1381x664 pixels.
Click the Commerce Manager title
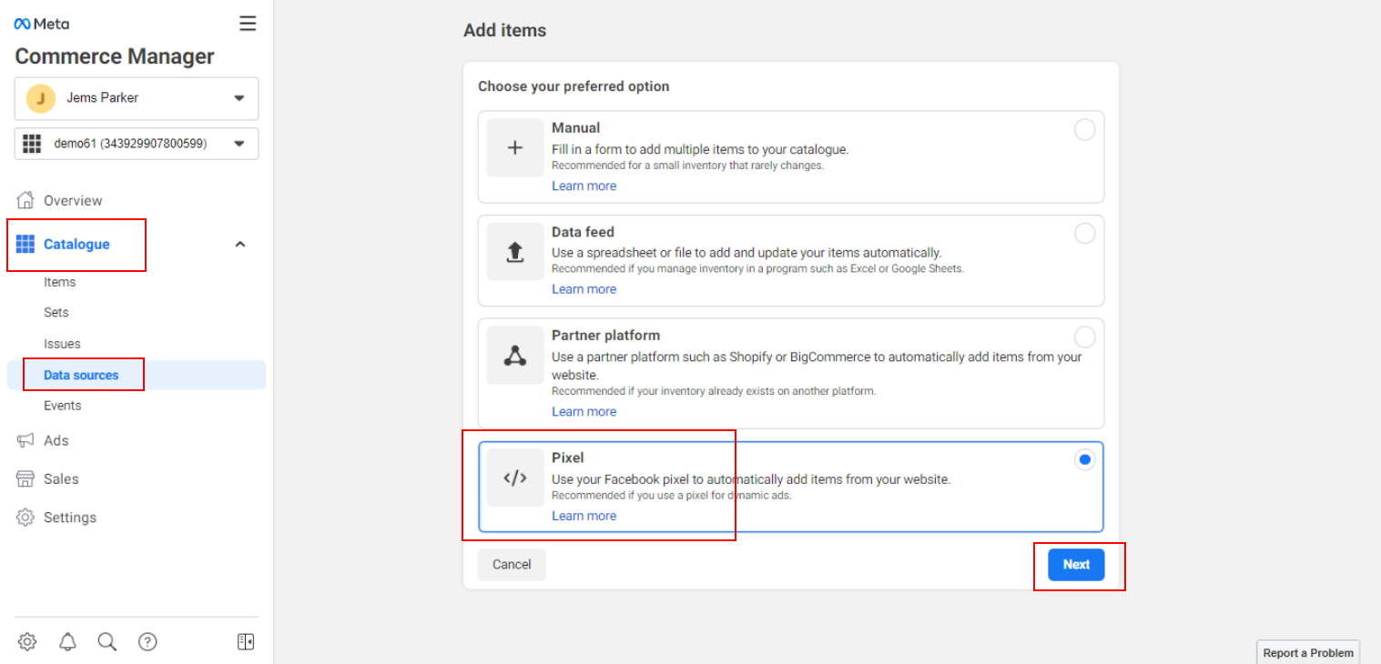[x=115, y=56]
